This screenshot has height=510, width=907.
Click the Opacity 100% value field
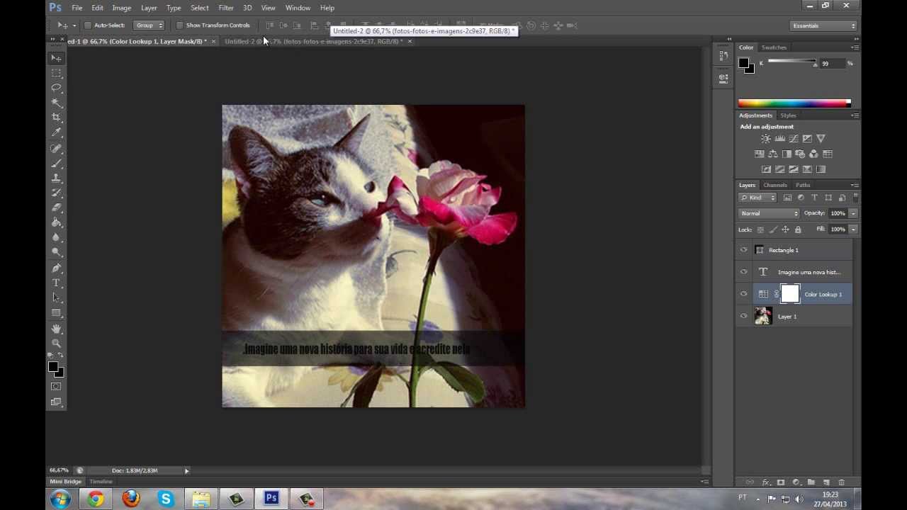click(838, 213)
